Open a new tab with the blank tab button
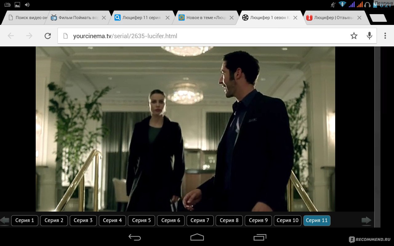Viewport: 394px width, 246px height. [378, 18]
